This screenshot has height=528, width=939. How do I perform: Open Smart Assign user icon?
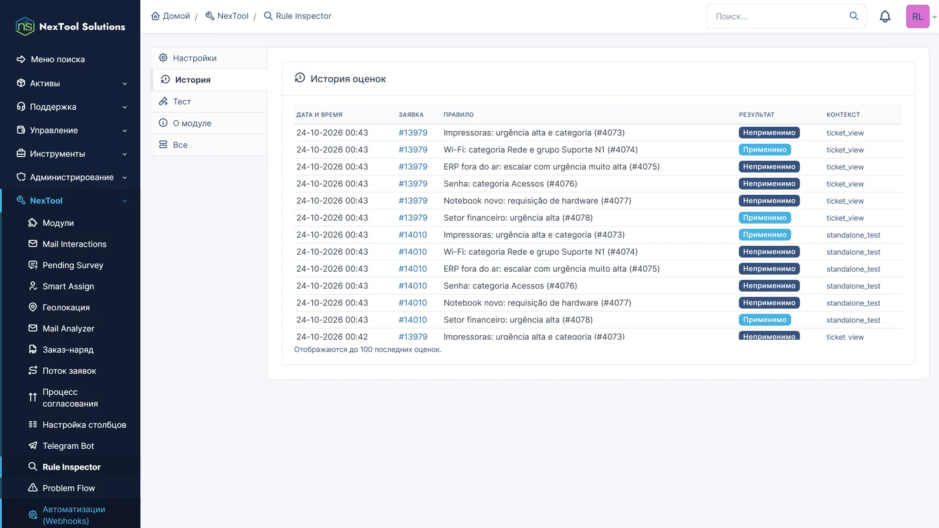coord(33,286)
